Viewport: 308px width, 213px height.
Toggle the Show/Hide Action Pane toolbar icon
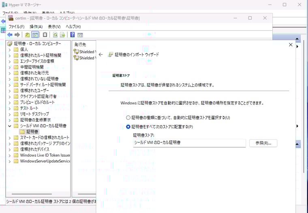click(x=80, y=35)
